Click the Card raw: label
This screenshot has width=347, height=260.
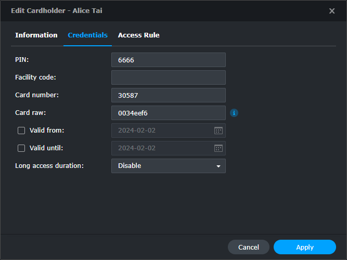(x=31, y=113)
